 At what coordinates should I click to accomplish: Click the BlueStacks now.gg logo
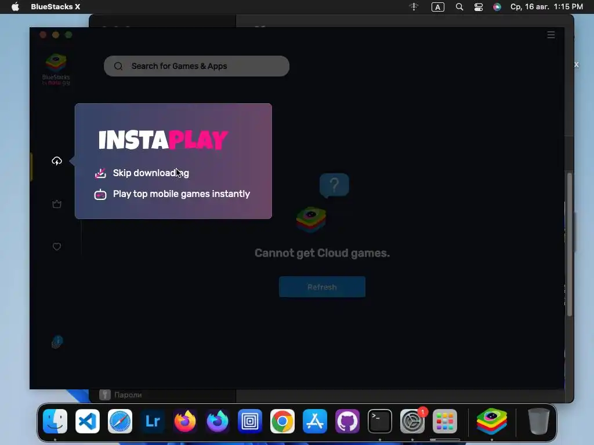pos(56,70)
